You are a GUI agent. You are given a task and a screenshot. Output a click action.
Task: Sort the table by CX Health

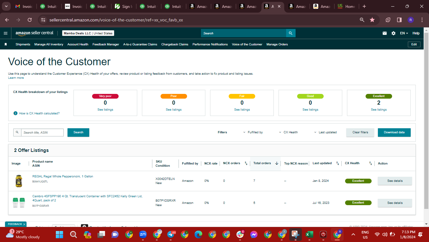click(x=371, y=163)
